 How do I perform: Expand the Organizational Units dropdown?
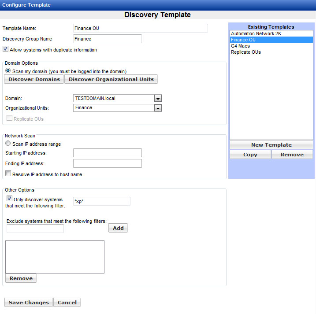[x=158, y=108]
